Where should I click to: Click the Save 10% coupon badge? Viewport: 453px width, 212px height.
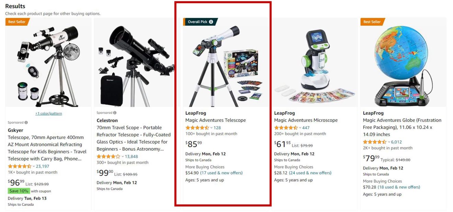point(19,191)
